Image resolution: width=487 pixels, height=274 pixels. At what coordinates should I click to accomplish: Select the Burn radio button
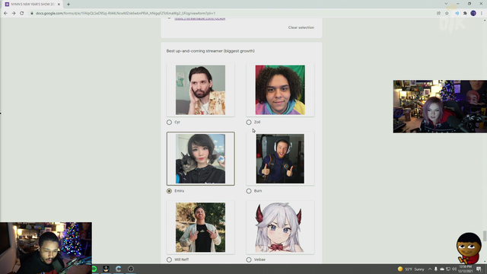(x=249, y=191)
